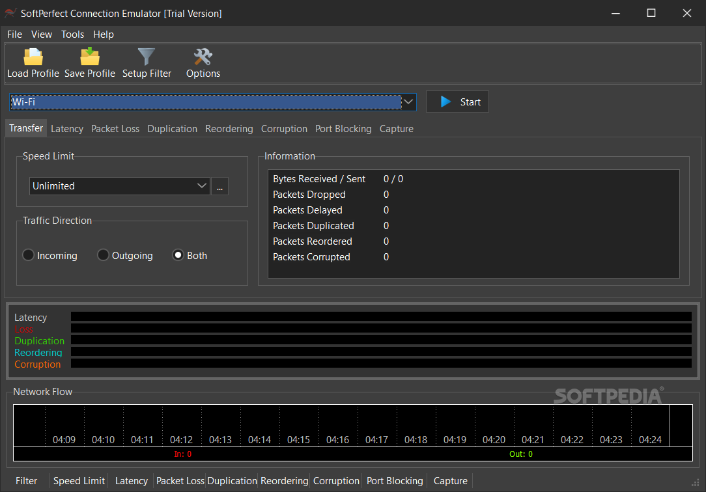Viewport: 706px width, 492px height.
Task: Click the Save Profile icon
Action: [x=90, y=57]
